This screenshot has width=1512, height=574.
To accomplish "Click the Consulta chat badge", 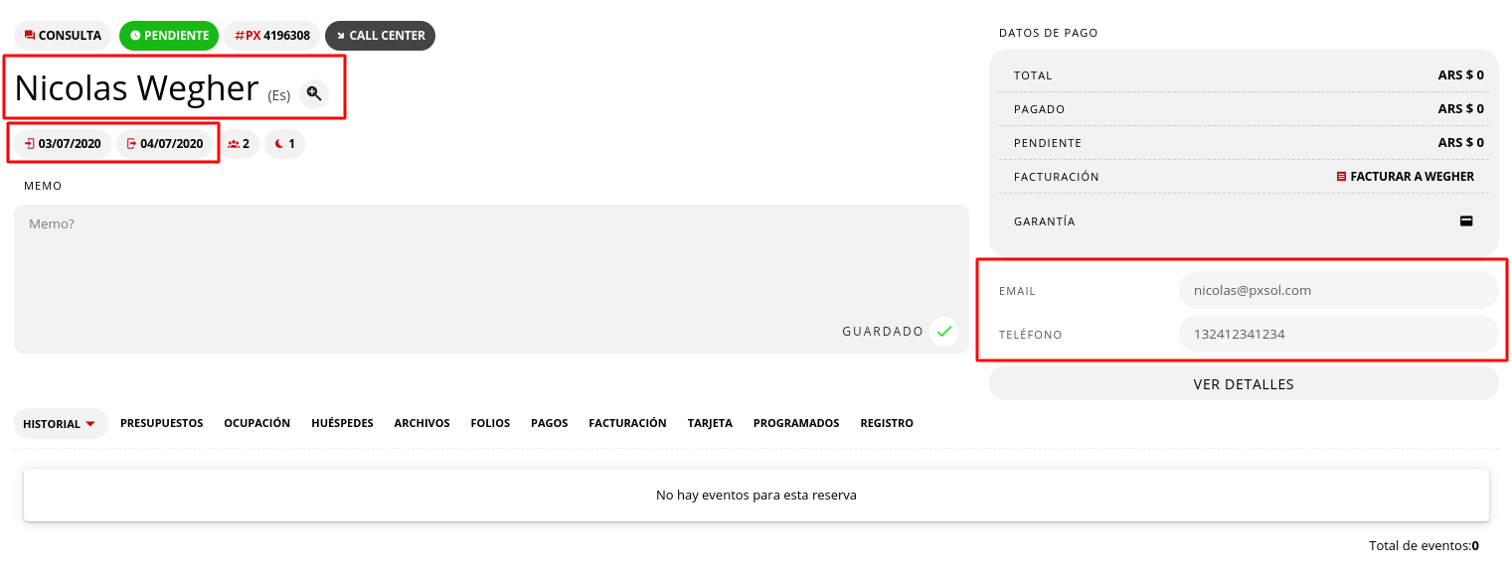I will pyautogui.click(x=63, y=36).
